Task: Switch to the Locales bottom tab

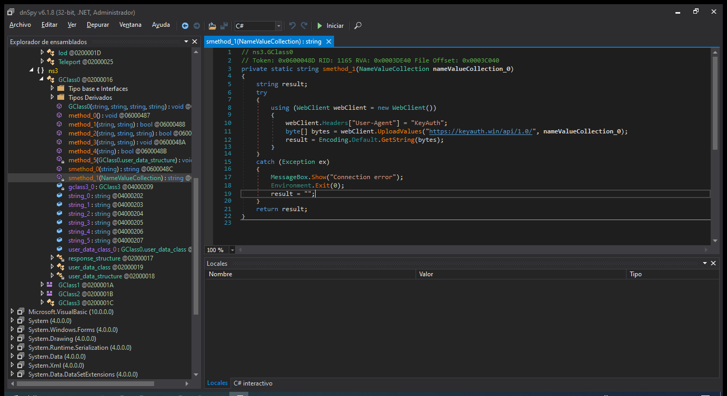Action: (217, 383)
